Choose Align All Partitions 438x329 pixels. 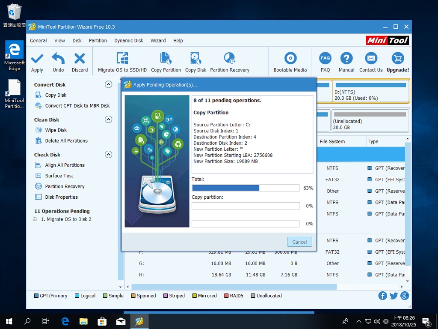65,165
